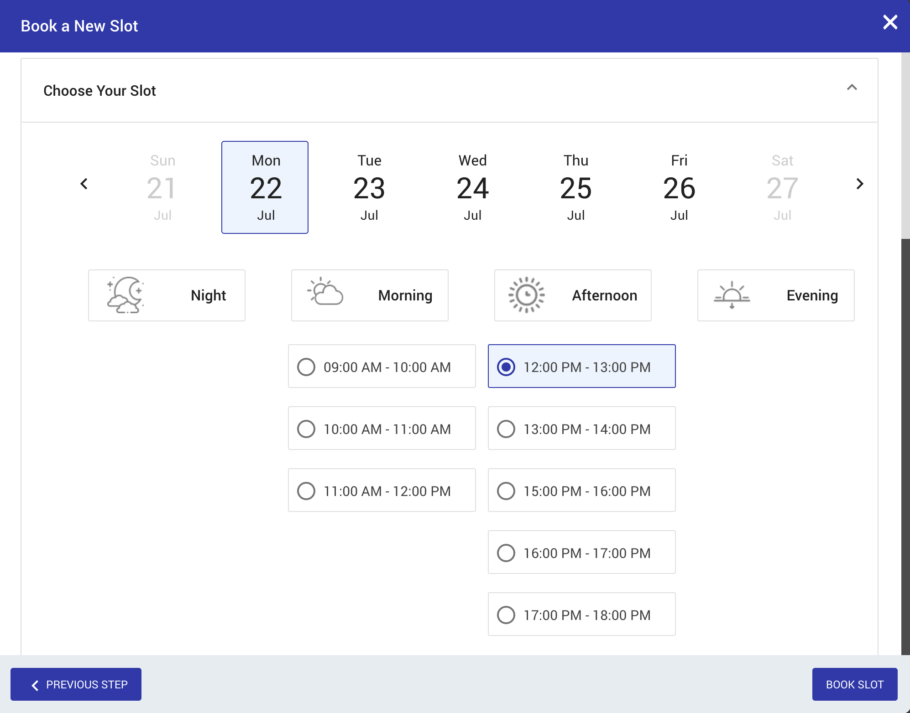Viewport: 910px width, 713px height.
Task: Go to previous week of dates
Action: click(x=84, y=184)
